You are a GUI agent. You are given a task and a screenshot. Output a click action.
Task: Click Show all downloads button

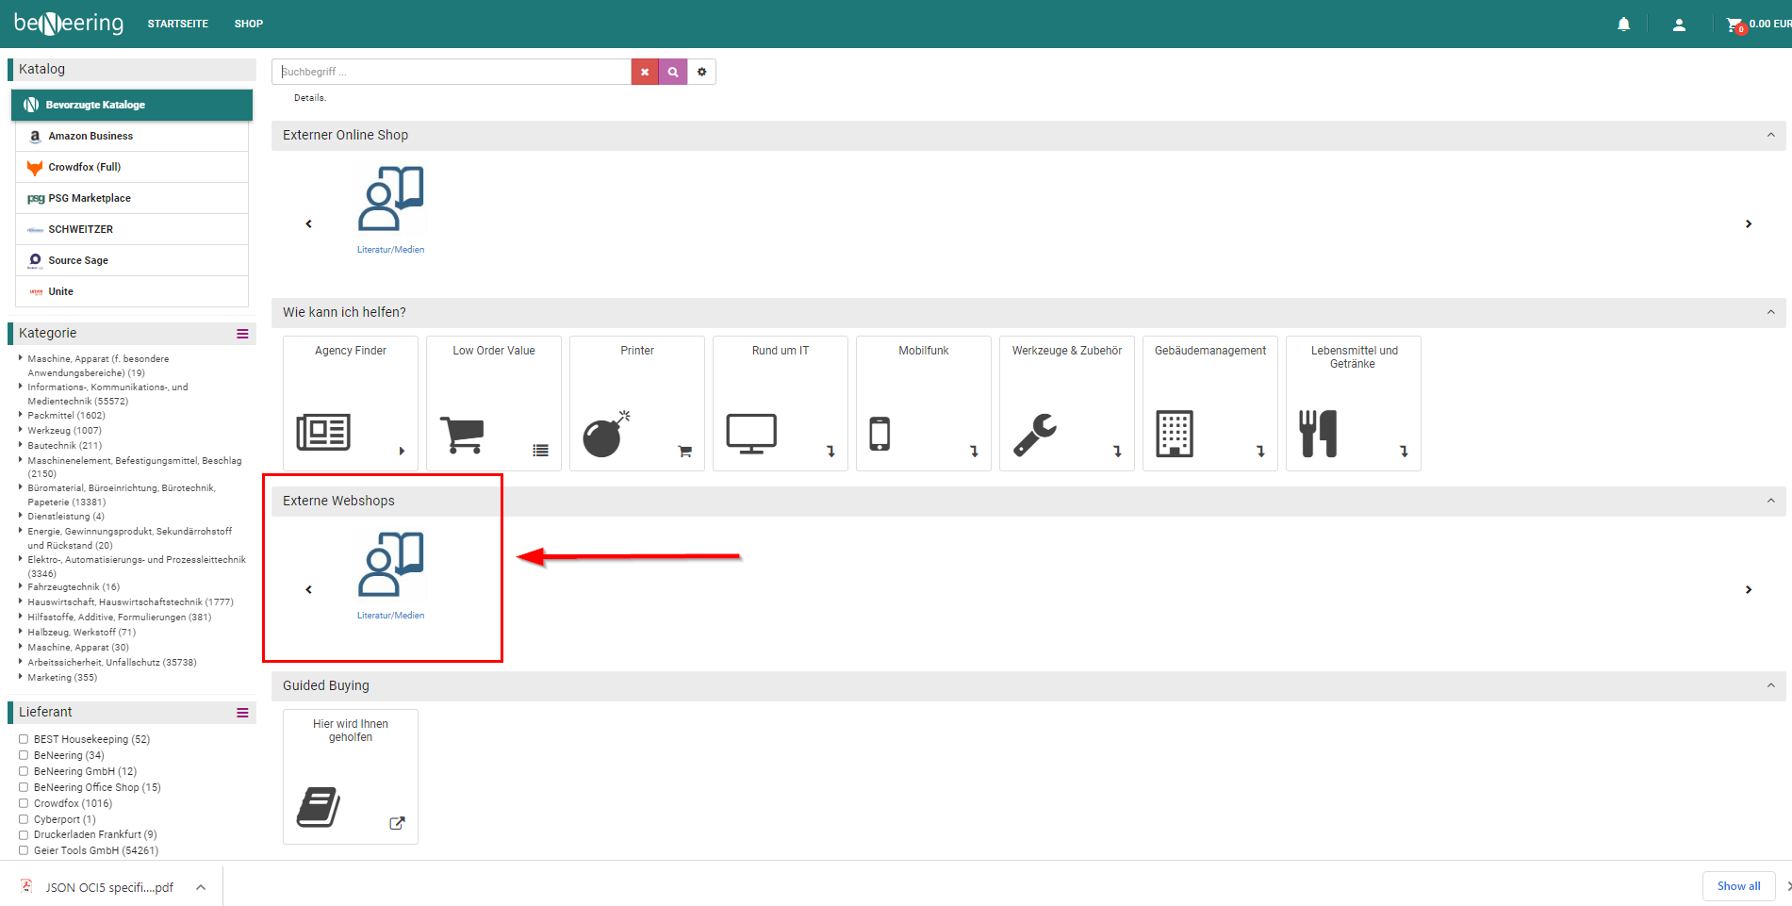[1738, 886]
